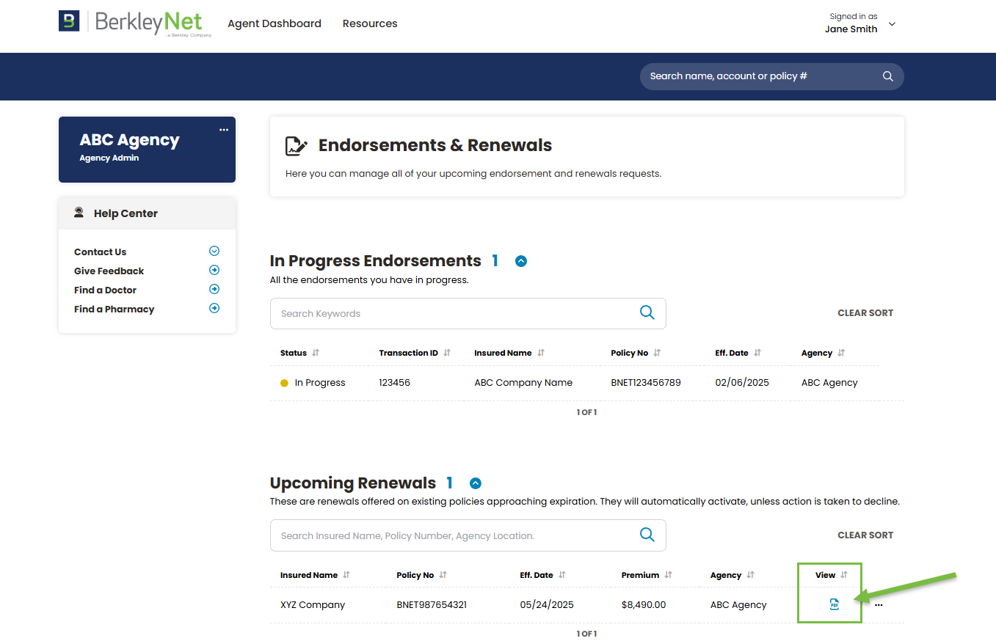
Task: Open the Agent Dashboard menu
Action: 275,23
